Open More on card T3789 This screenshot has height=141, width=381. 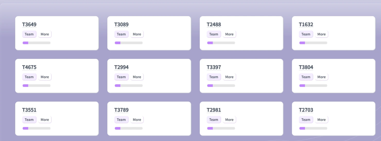pyautogui.click(x=137, y=120)
